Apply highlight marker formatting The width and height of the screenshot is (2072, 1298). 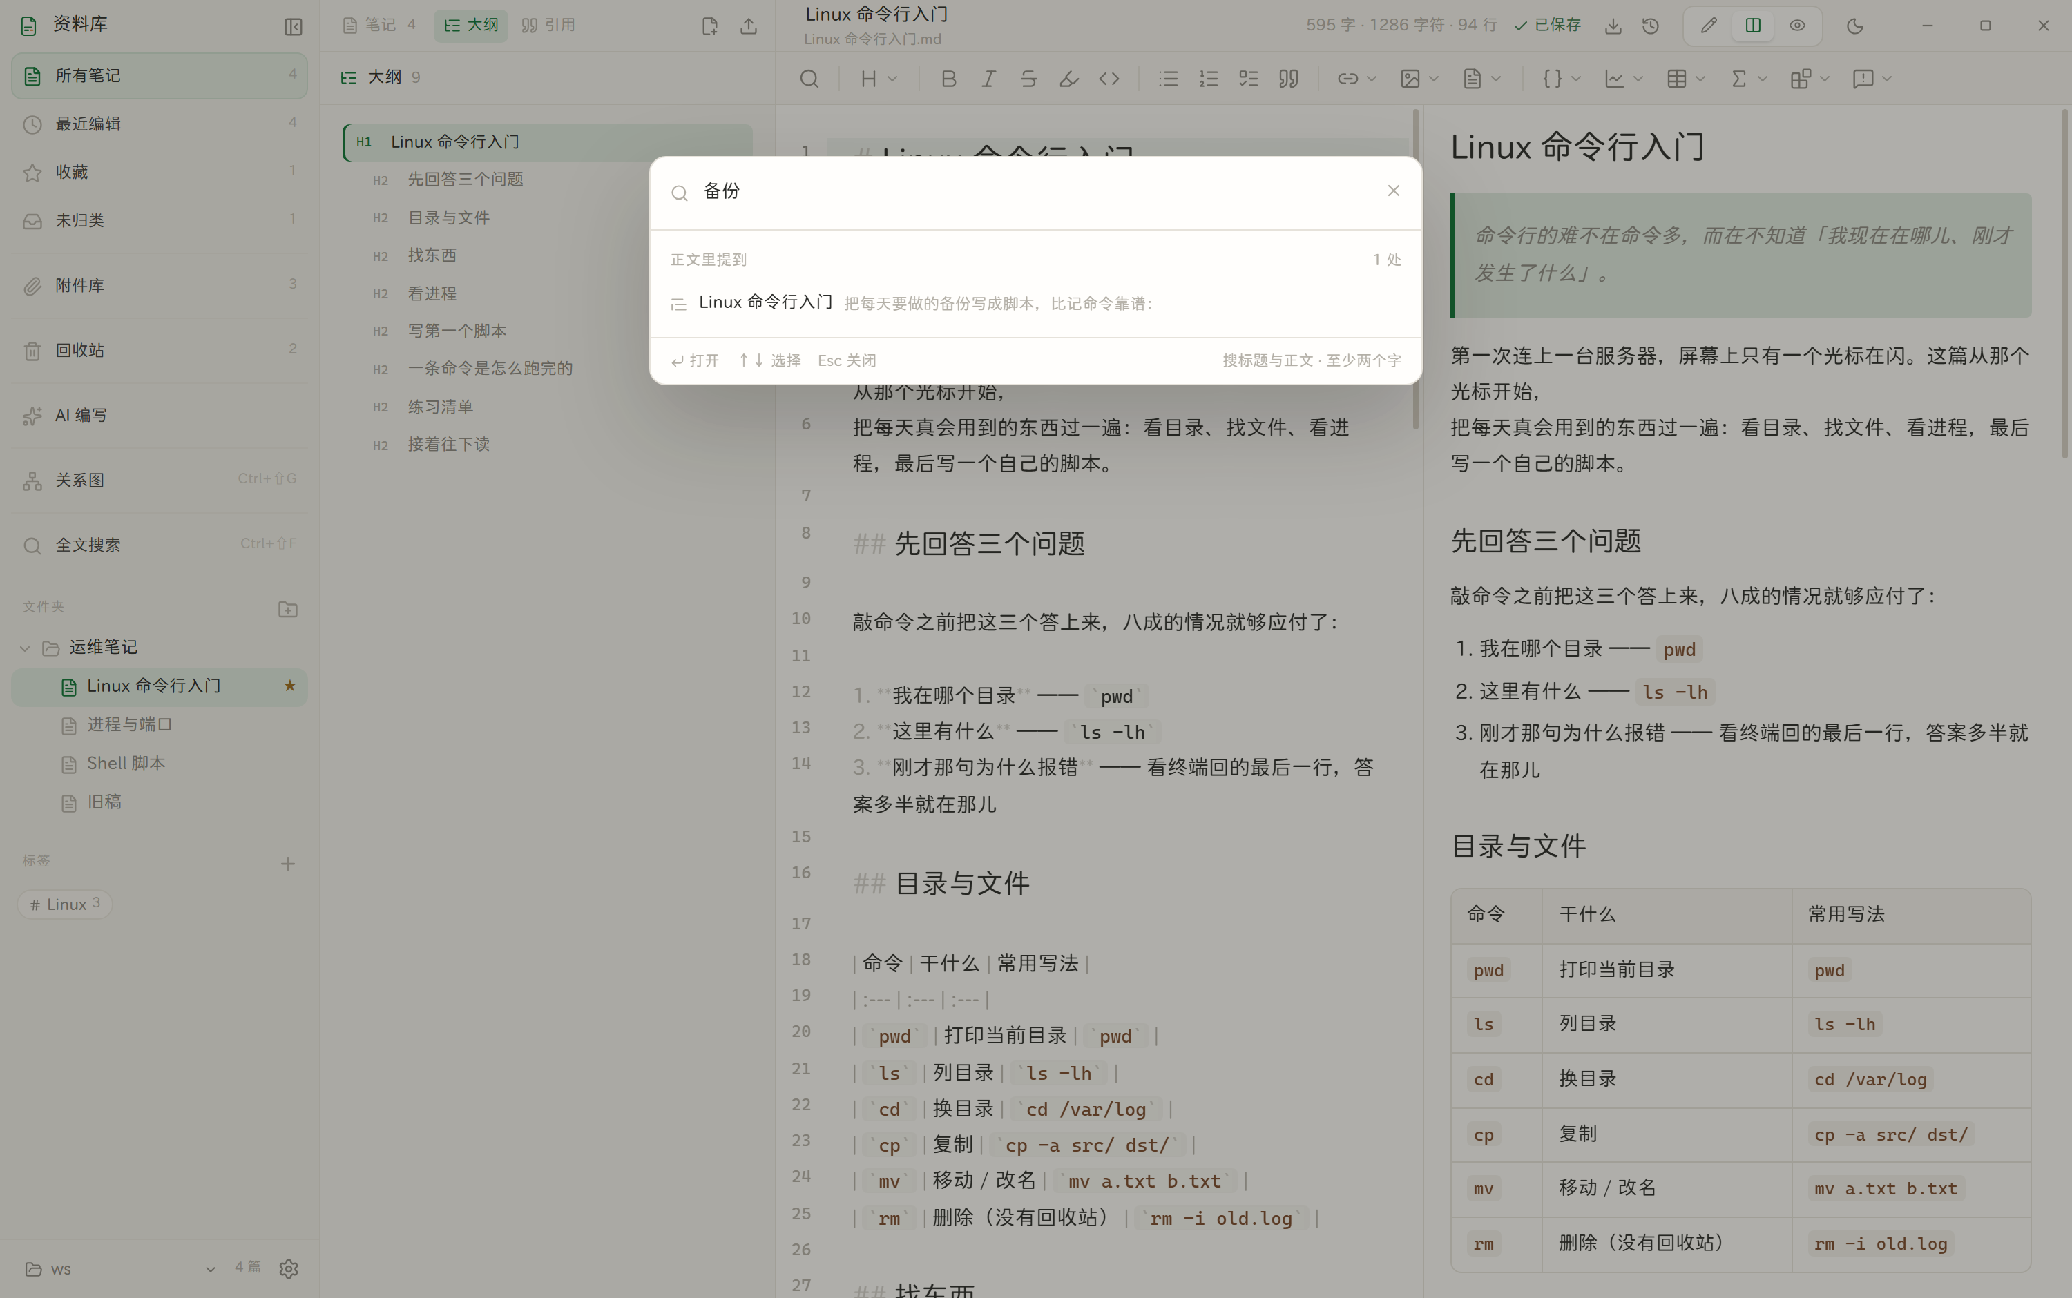[x=1068, y=79]
